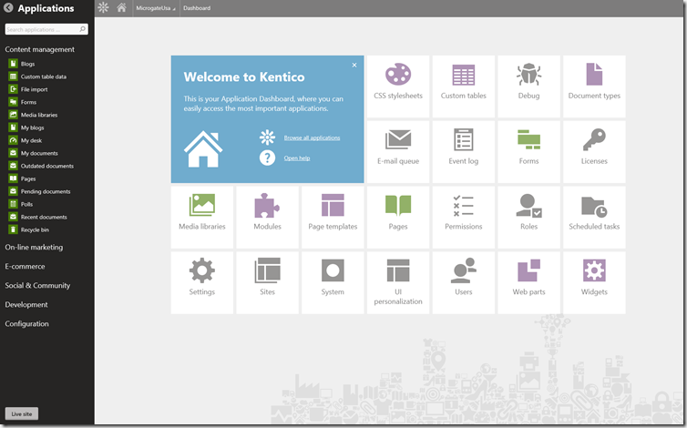Click the search magnifier icon

[x=82, y=29]
